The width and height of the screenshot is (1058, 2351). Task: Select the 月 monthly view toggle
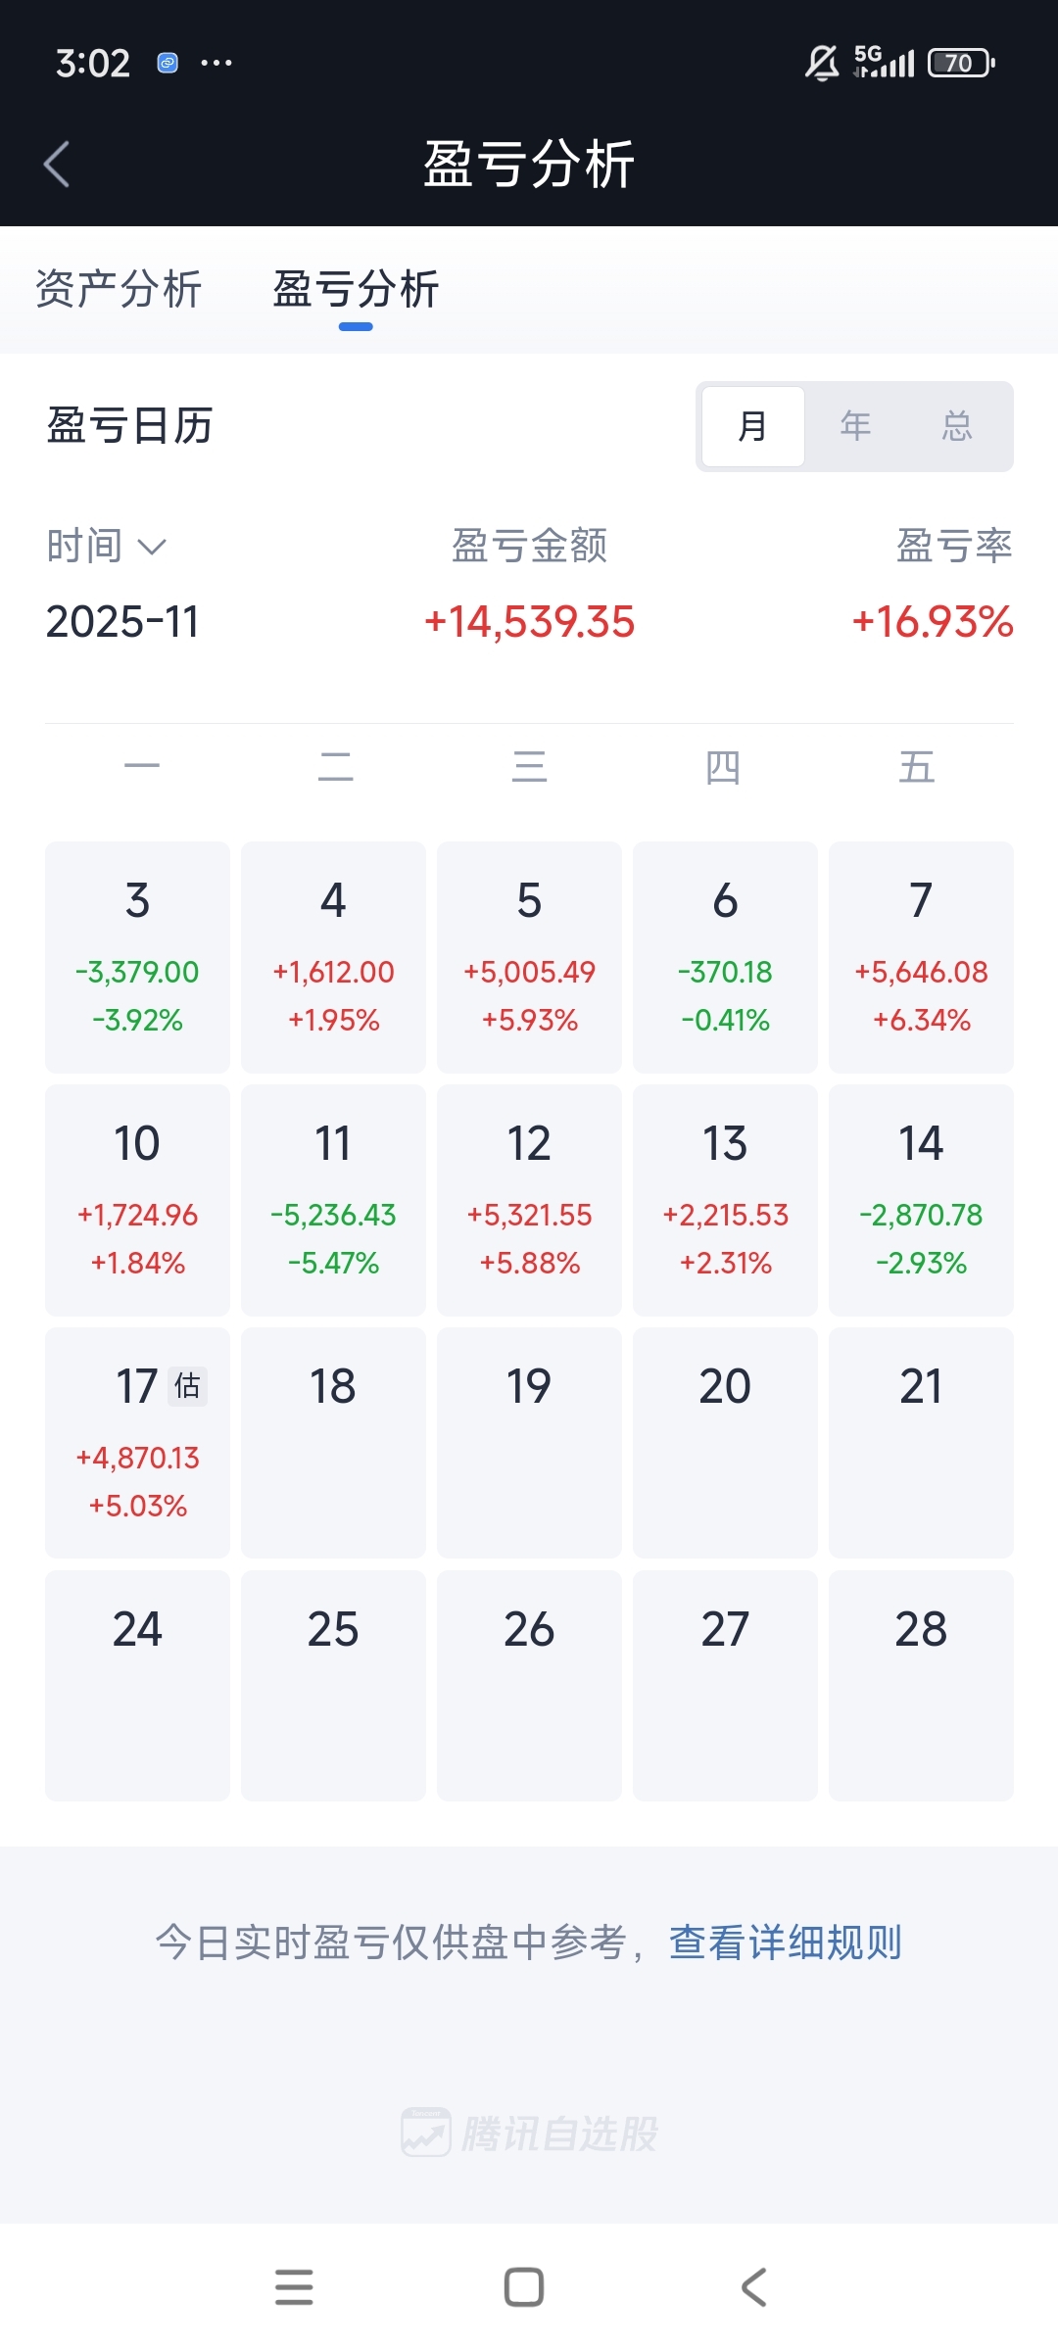752,426
